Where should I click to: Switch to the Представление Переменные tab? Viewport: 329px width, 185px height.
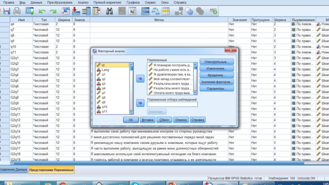(51, 170)
